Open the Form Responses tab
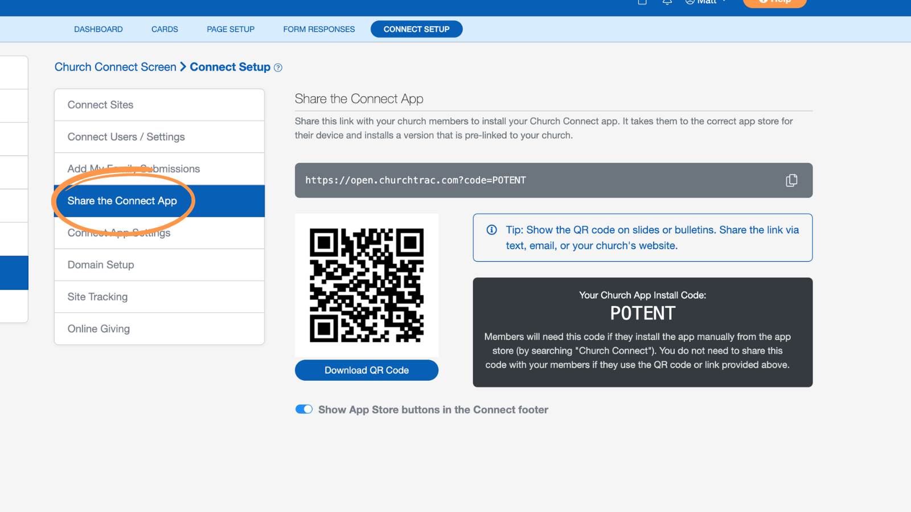 [319, 29]
